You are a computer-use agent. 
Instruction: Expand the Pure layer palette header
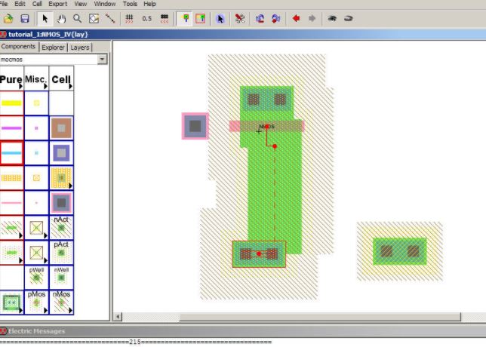(x=11, y=79)
